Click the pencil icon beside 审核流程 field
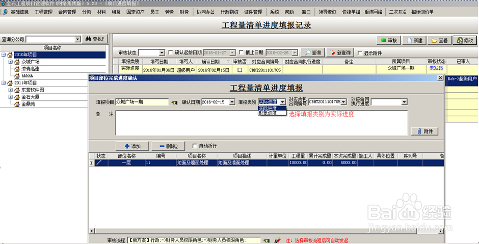 [x=277, y=240]
